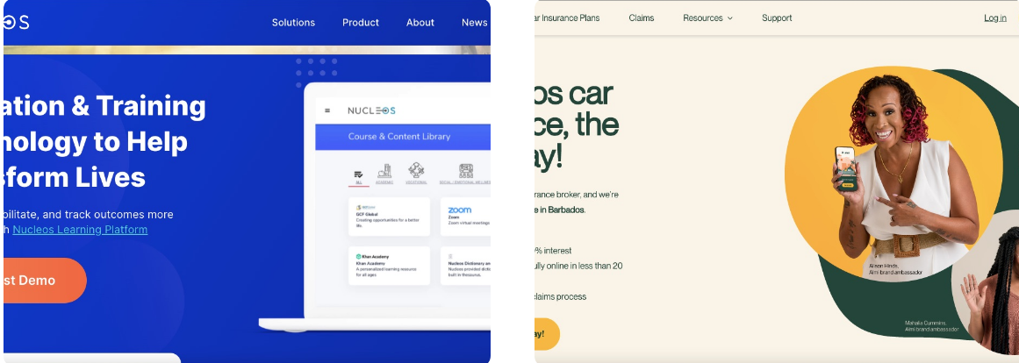Select the Social / Emotional Wellness icon
This screenshot has height=363, width=1019.
point(466,174)
